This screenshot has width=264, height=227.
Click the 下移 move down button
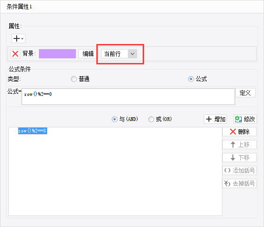tap(239, 158)
